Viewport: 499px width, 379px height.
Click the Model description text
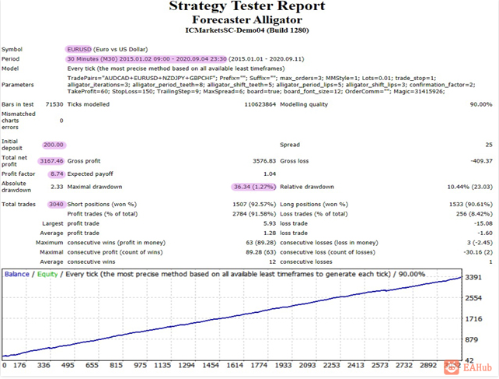[176, 68]
